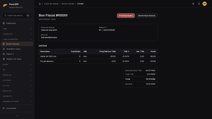Open Dashboard in the sidebar
The image size is (212, 119).
17,23
